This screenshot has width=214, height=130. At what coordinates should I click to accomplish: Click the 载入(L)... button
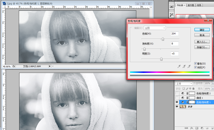click(x=202, y=42)
